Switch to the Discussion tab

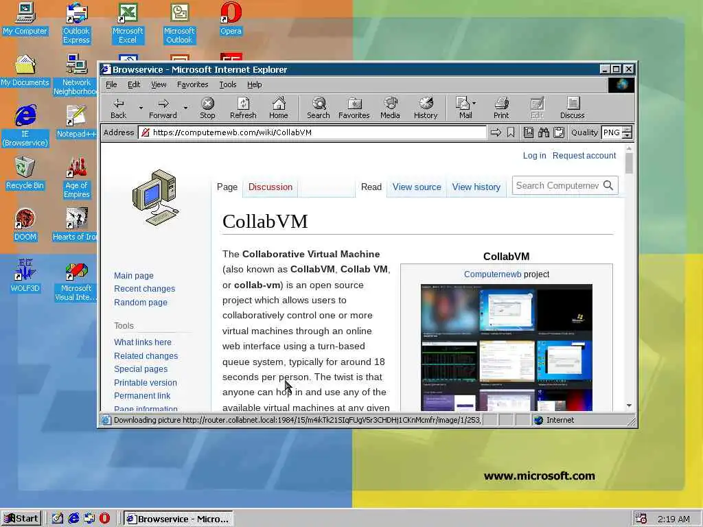pyautogui.click(x=270, y=187)
